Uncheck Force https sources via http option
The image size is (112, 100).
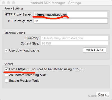(6, 69)
